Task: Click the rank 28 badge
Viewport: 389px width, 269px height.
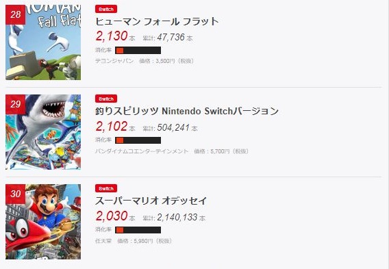Action: point(15,14)
